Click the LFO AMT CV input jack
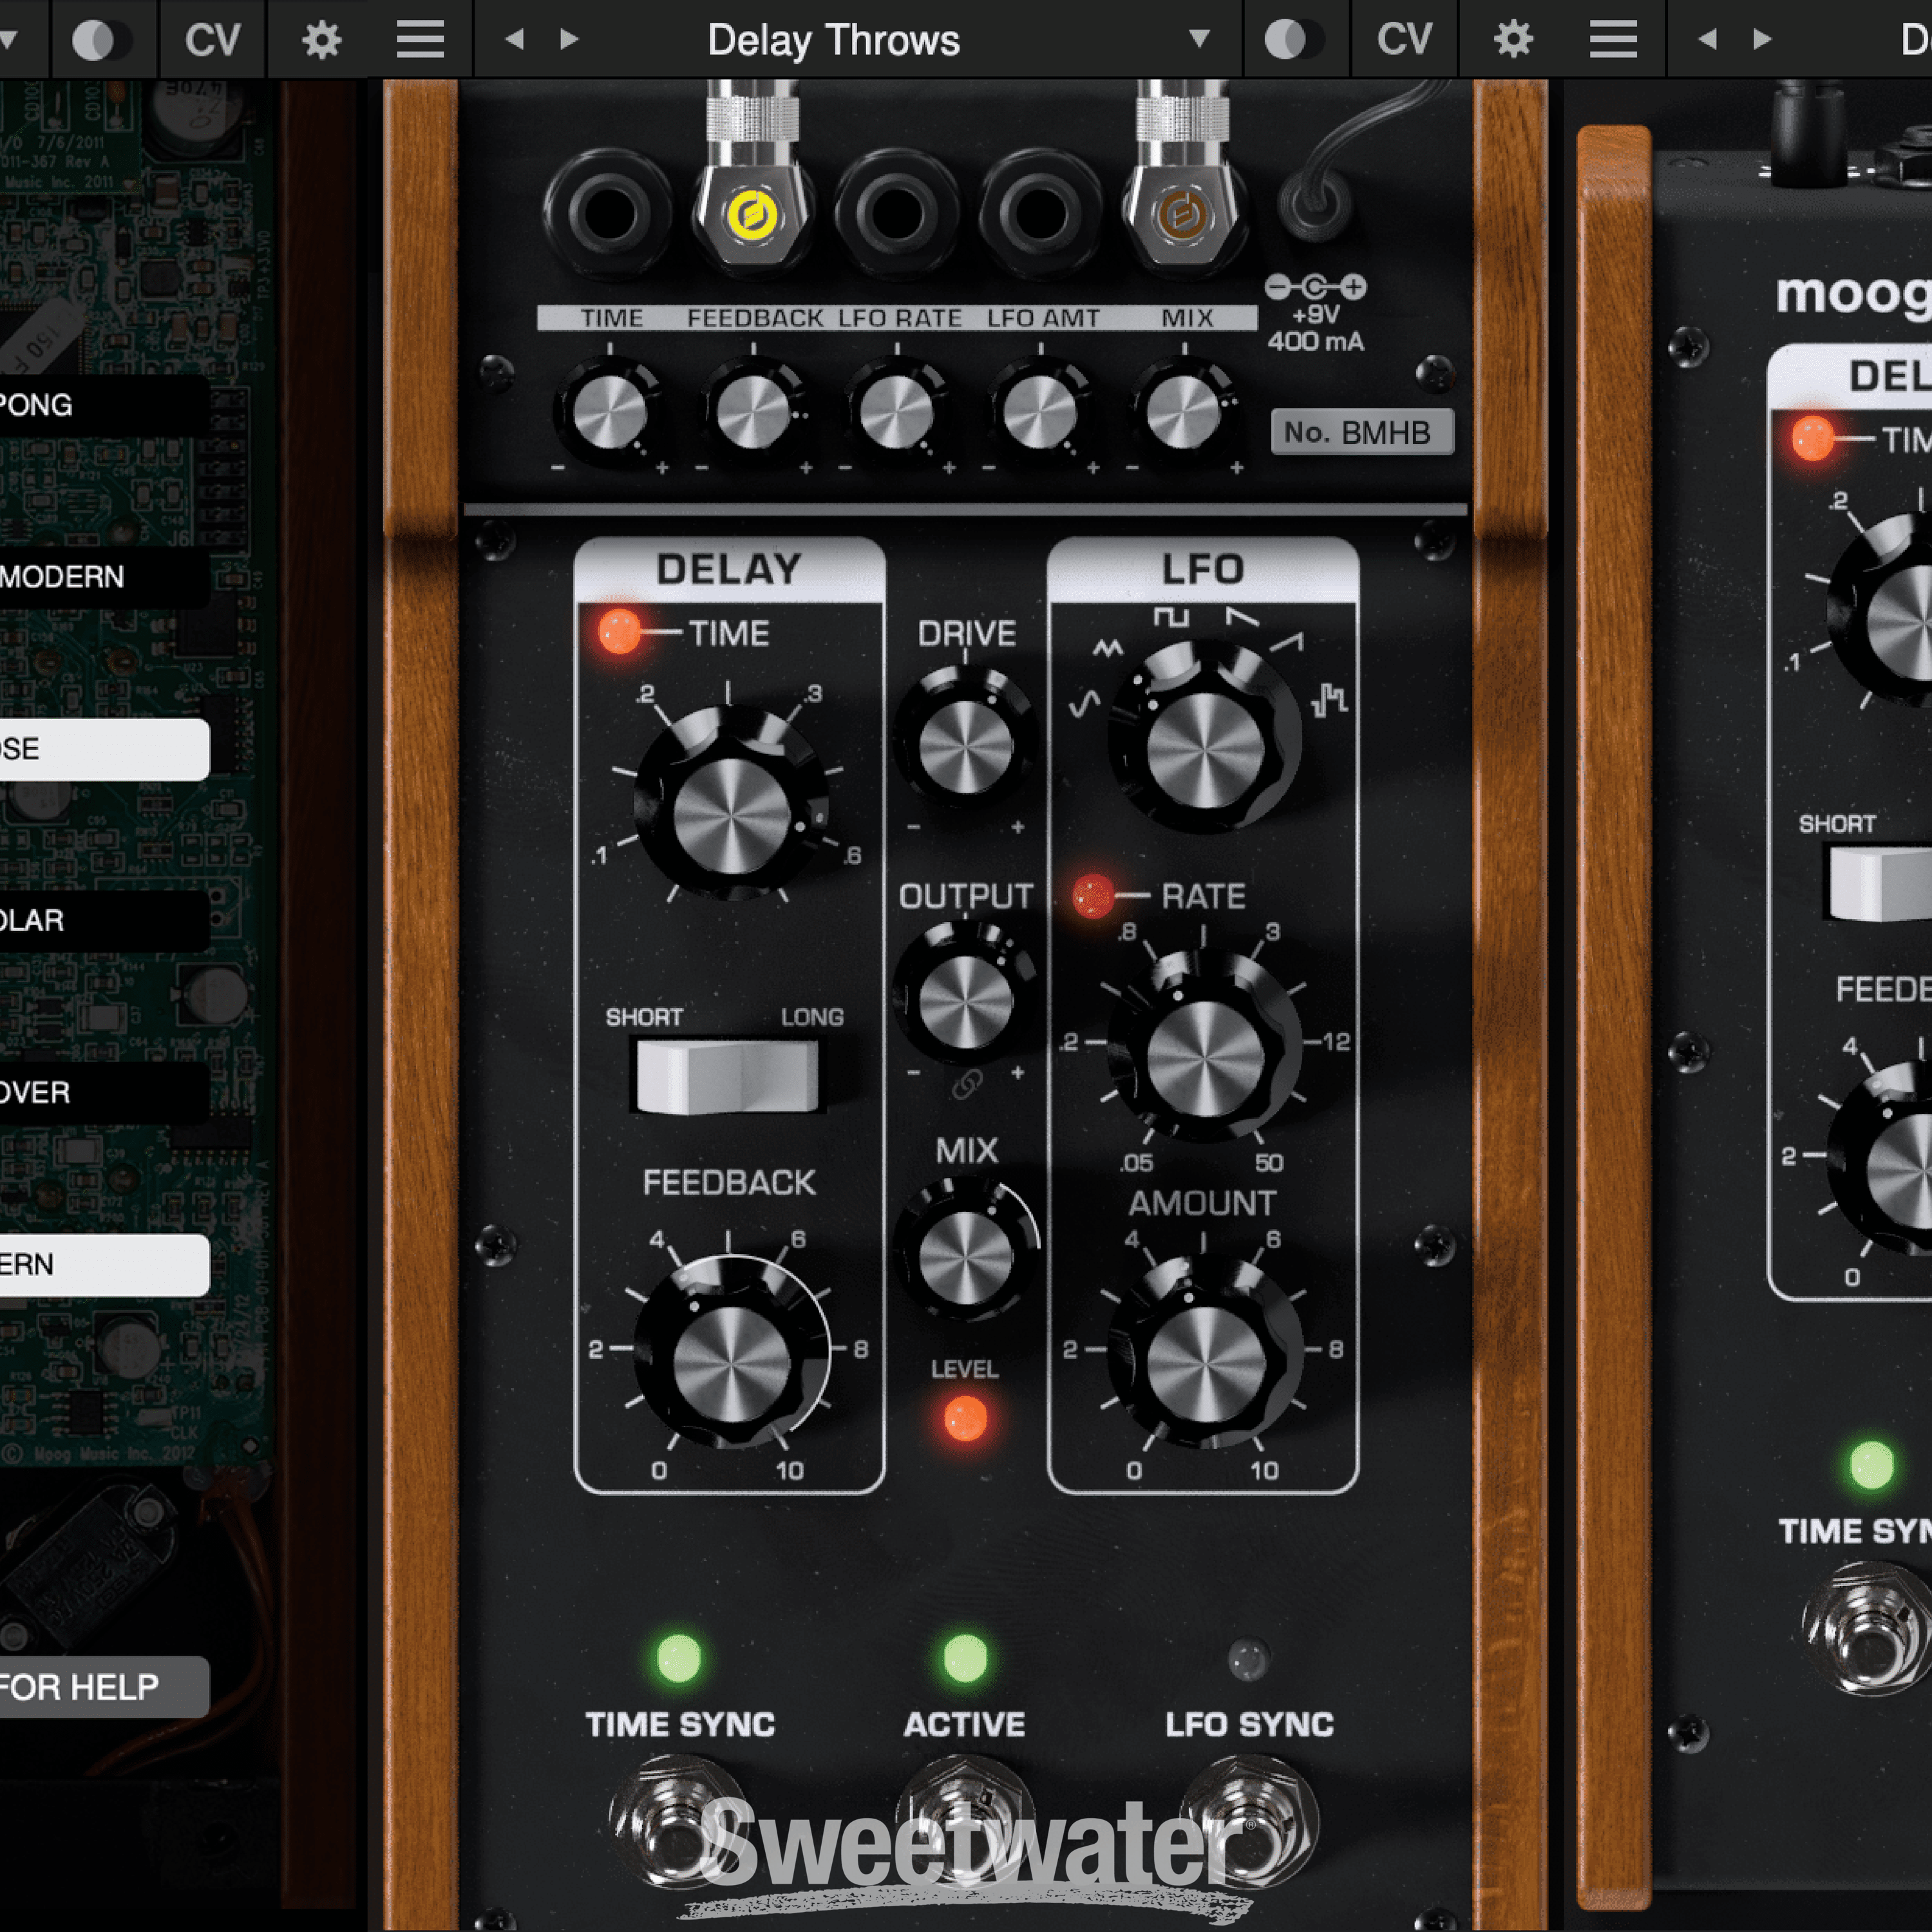Image resolution: width=1932 pixels, height=1932 pixels. click(x=1040, y=213)
